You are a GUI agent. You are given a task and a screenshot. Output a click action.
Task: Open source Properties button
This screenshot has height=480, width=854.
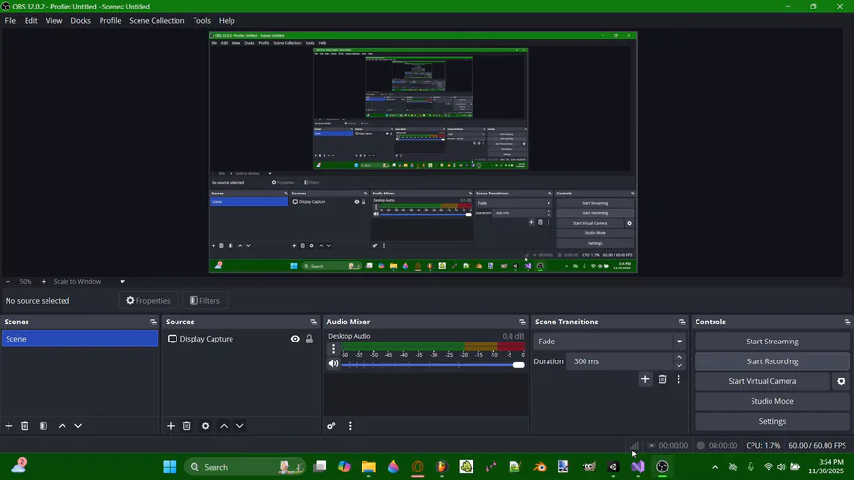(x=149, y=301)
